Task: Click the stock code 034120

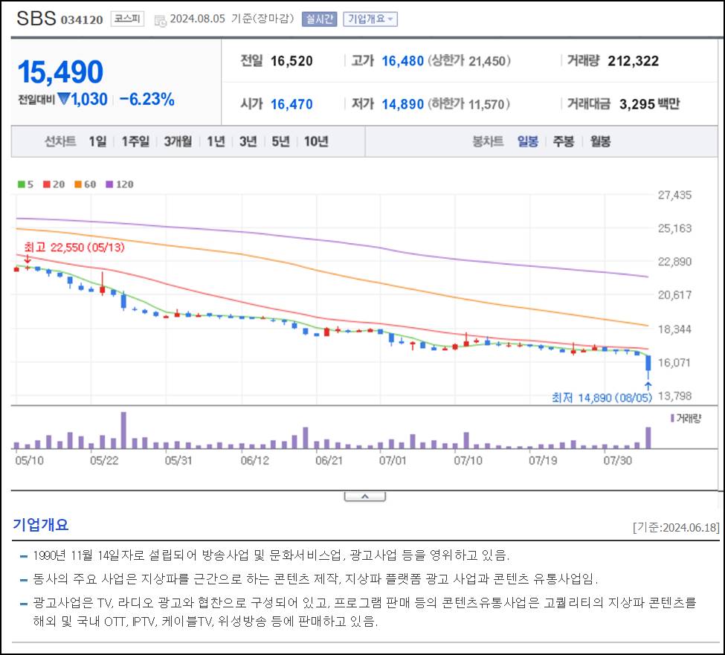Action: 82,20
